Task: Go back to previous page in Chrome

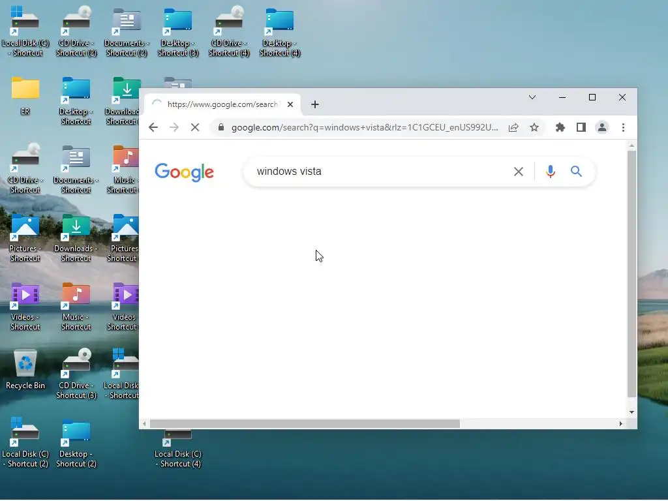Action: pyautogui.click(x=153, y=127)
